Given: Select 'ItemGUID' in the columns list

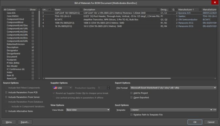Looking at the screenshot, I should tap(11, 78).
